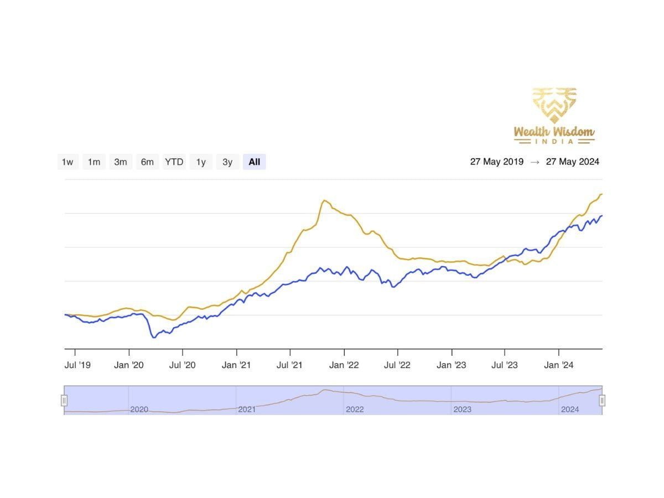Click the Wealth Wisdom India logo
The height and width of the screenshot is (498, 664).
coord(554,116)
